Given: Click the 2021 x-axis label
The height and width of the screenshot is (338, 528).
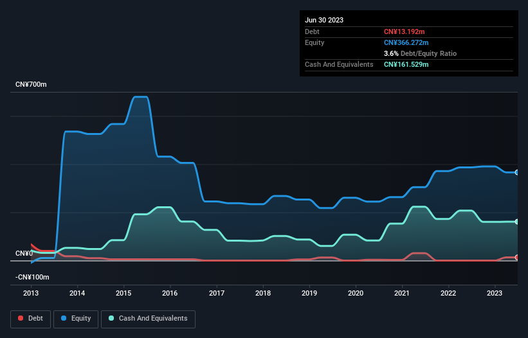Looking at the screenshot, I should click(x=402, y=293).
